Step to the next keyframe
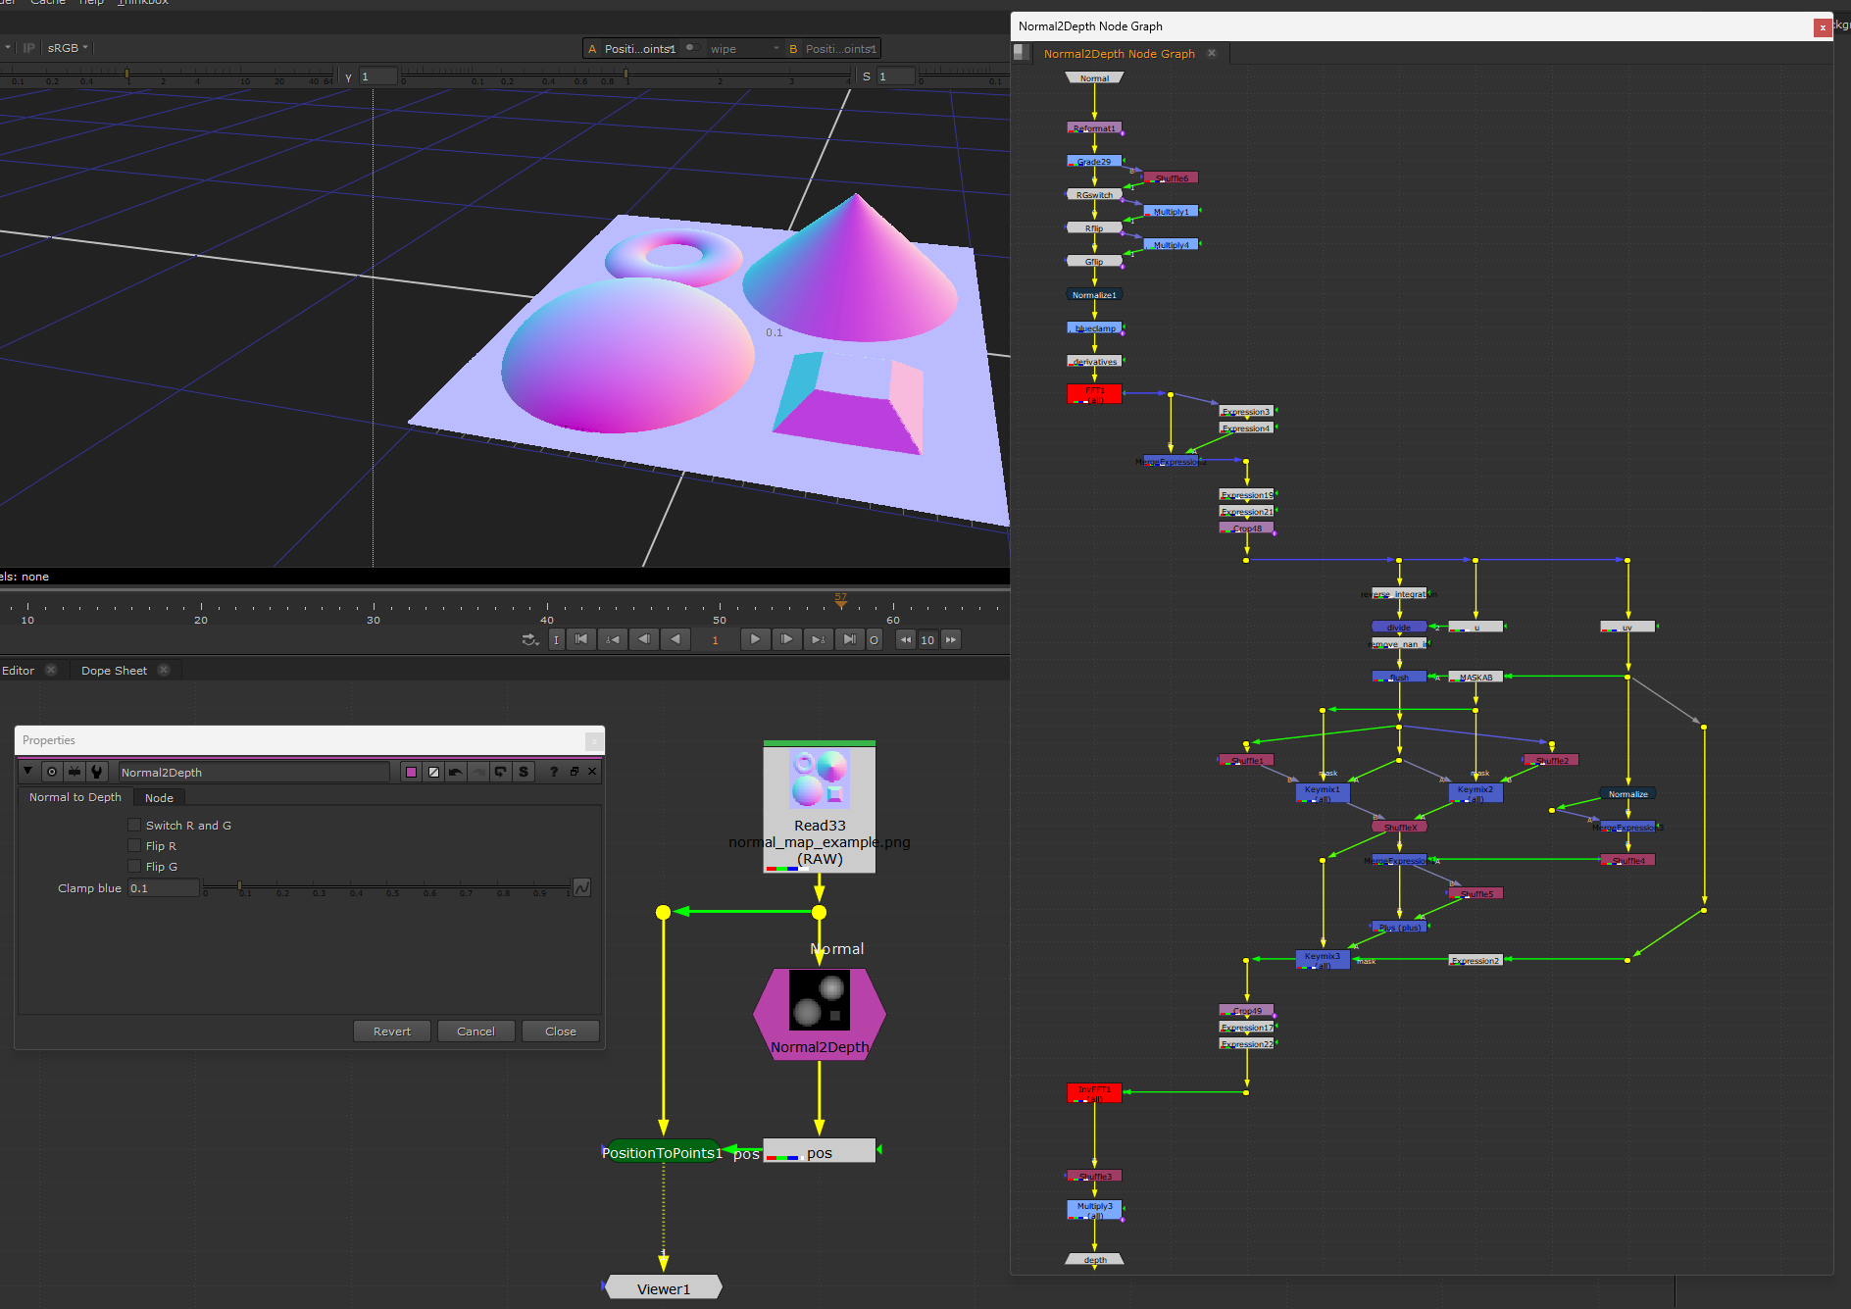The height and width of the screenshot is (1309, 1851). point(818,639)
